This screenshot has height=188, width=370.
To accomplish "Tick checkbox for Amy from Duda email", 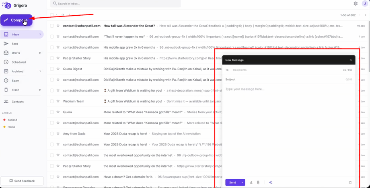I will pos(52,134).
